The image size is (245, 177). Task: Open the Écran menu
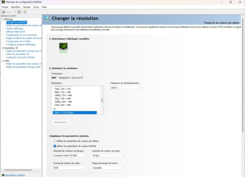click(36, 7)
